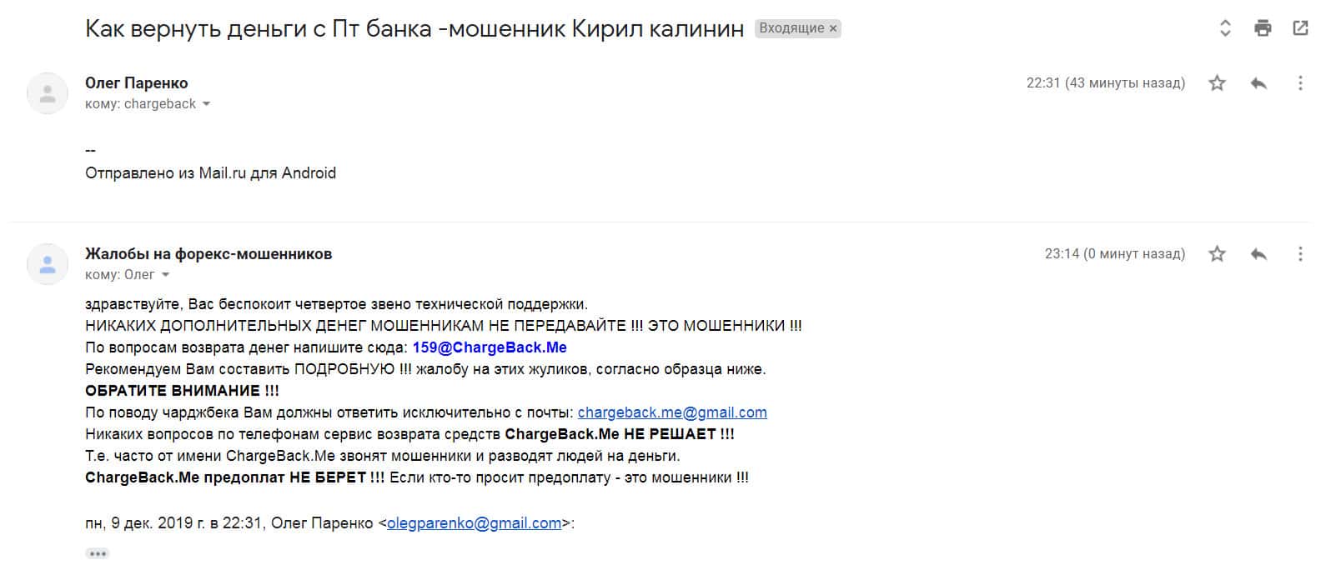
Task: Remove the Входящие label from the conversation
Action: click(832, 28)
